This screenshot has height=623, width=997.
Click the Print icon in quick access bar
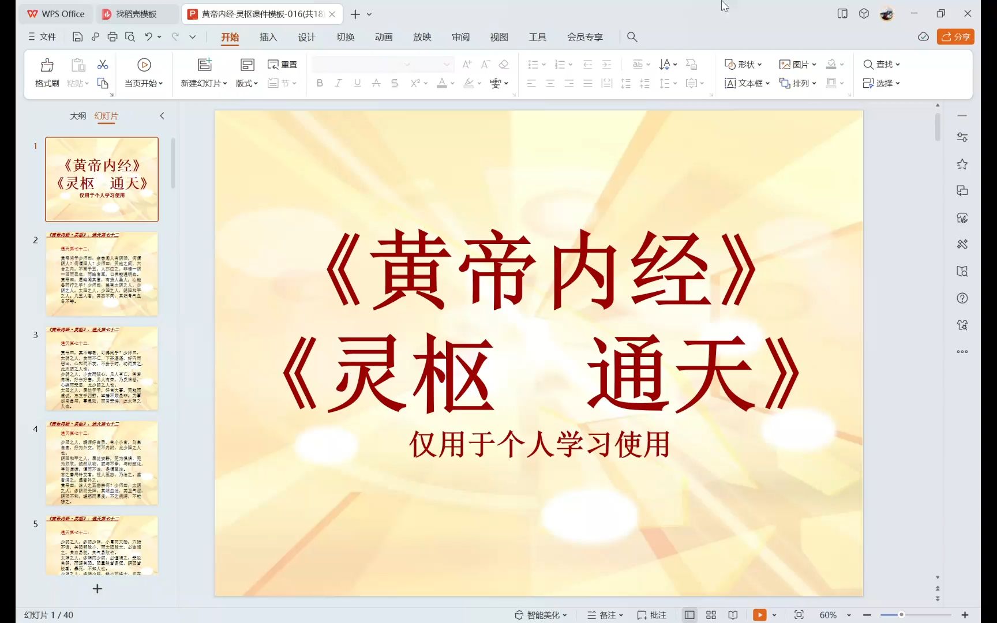tap(113, 37)
